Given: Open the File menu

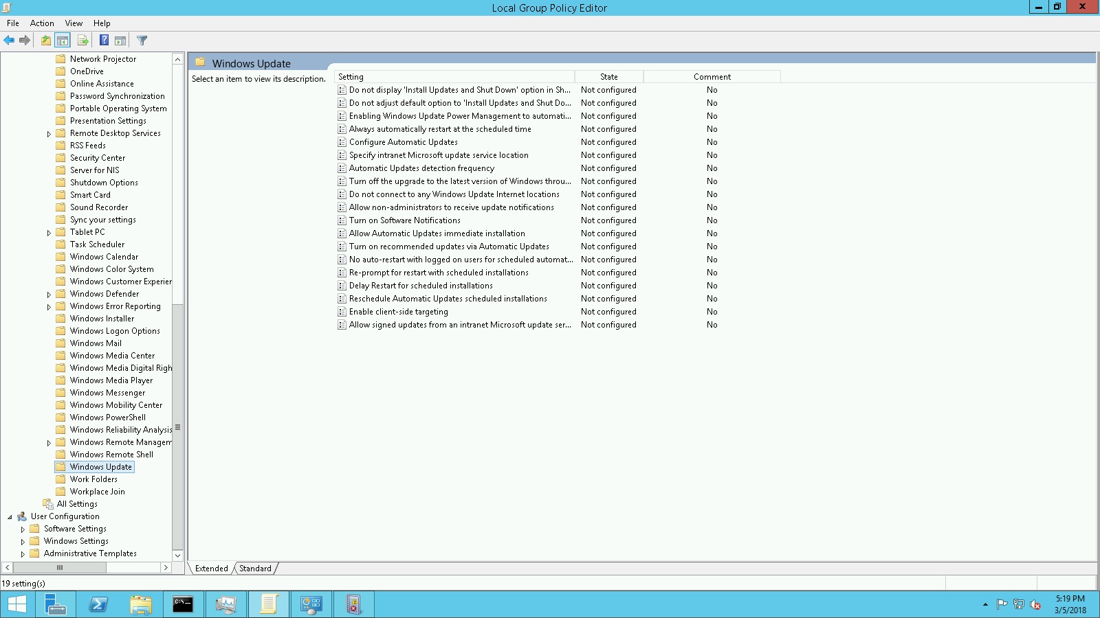Looking at the screenshot, I should pyautogui.click(x=13, y=23).
